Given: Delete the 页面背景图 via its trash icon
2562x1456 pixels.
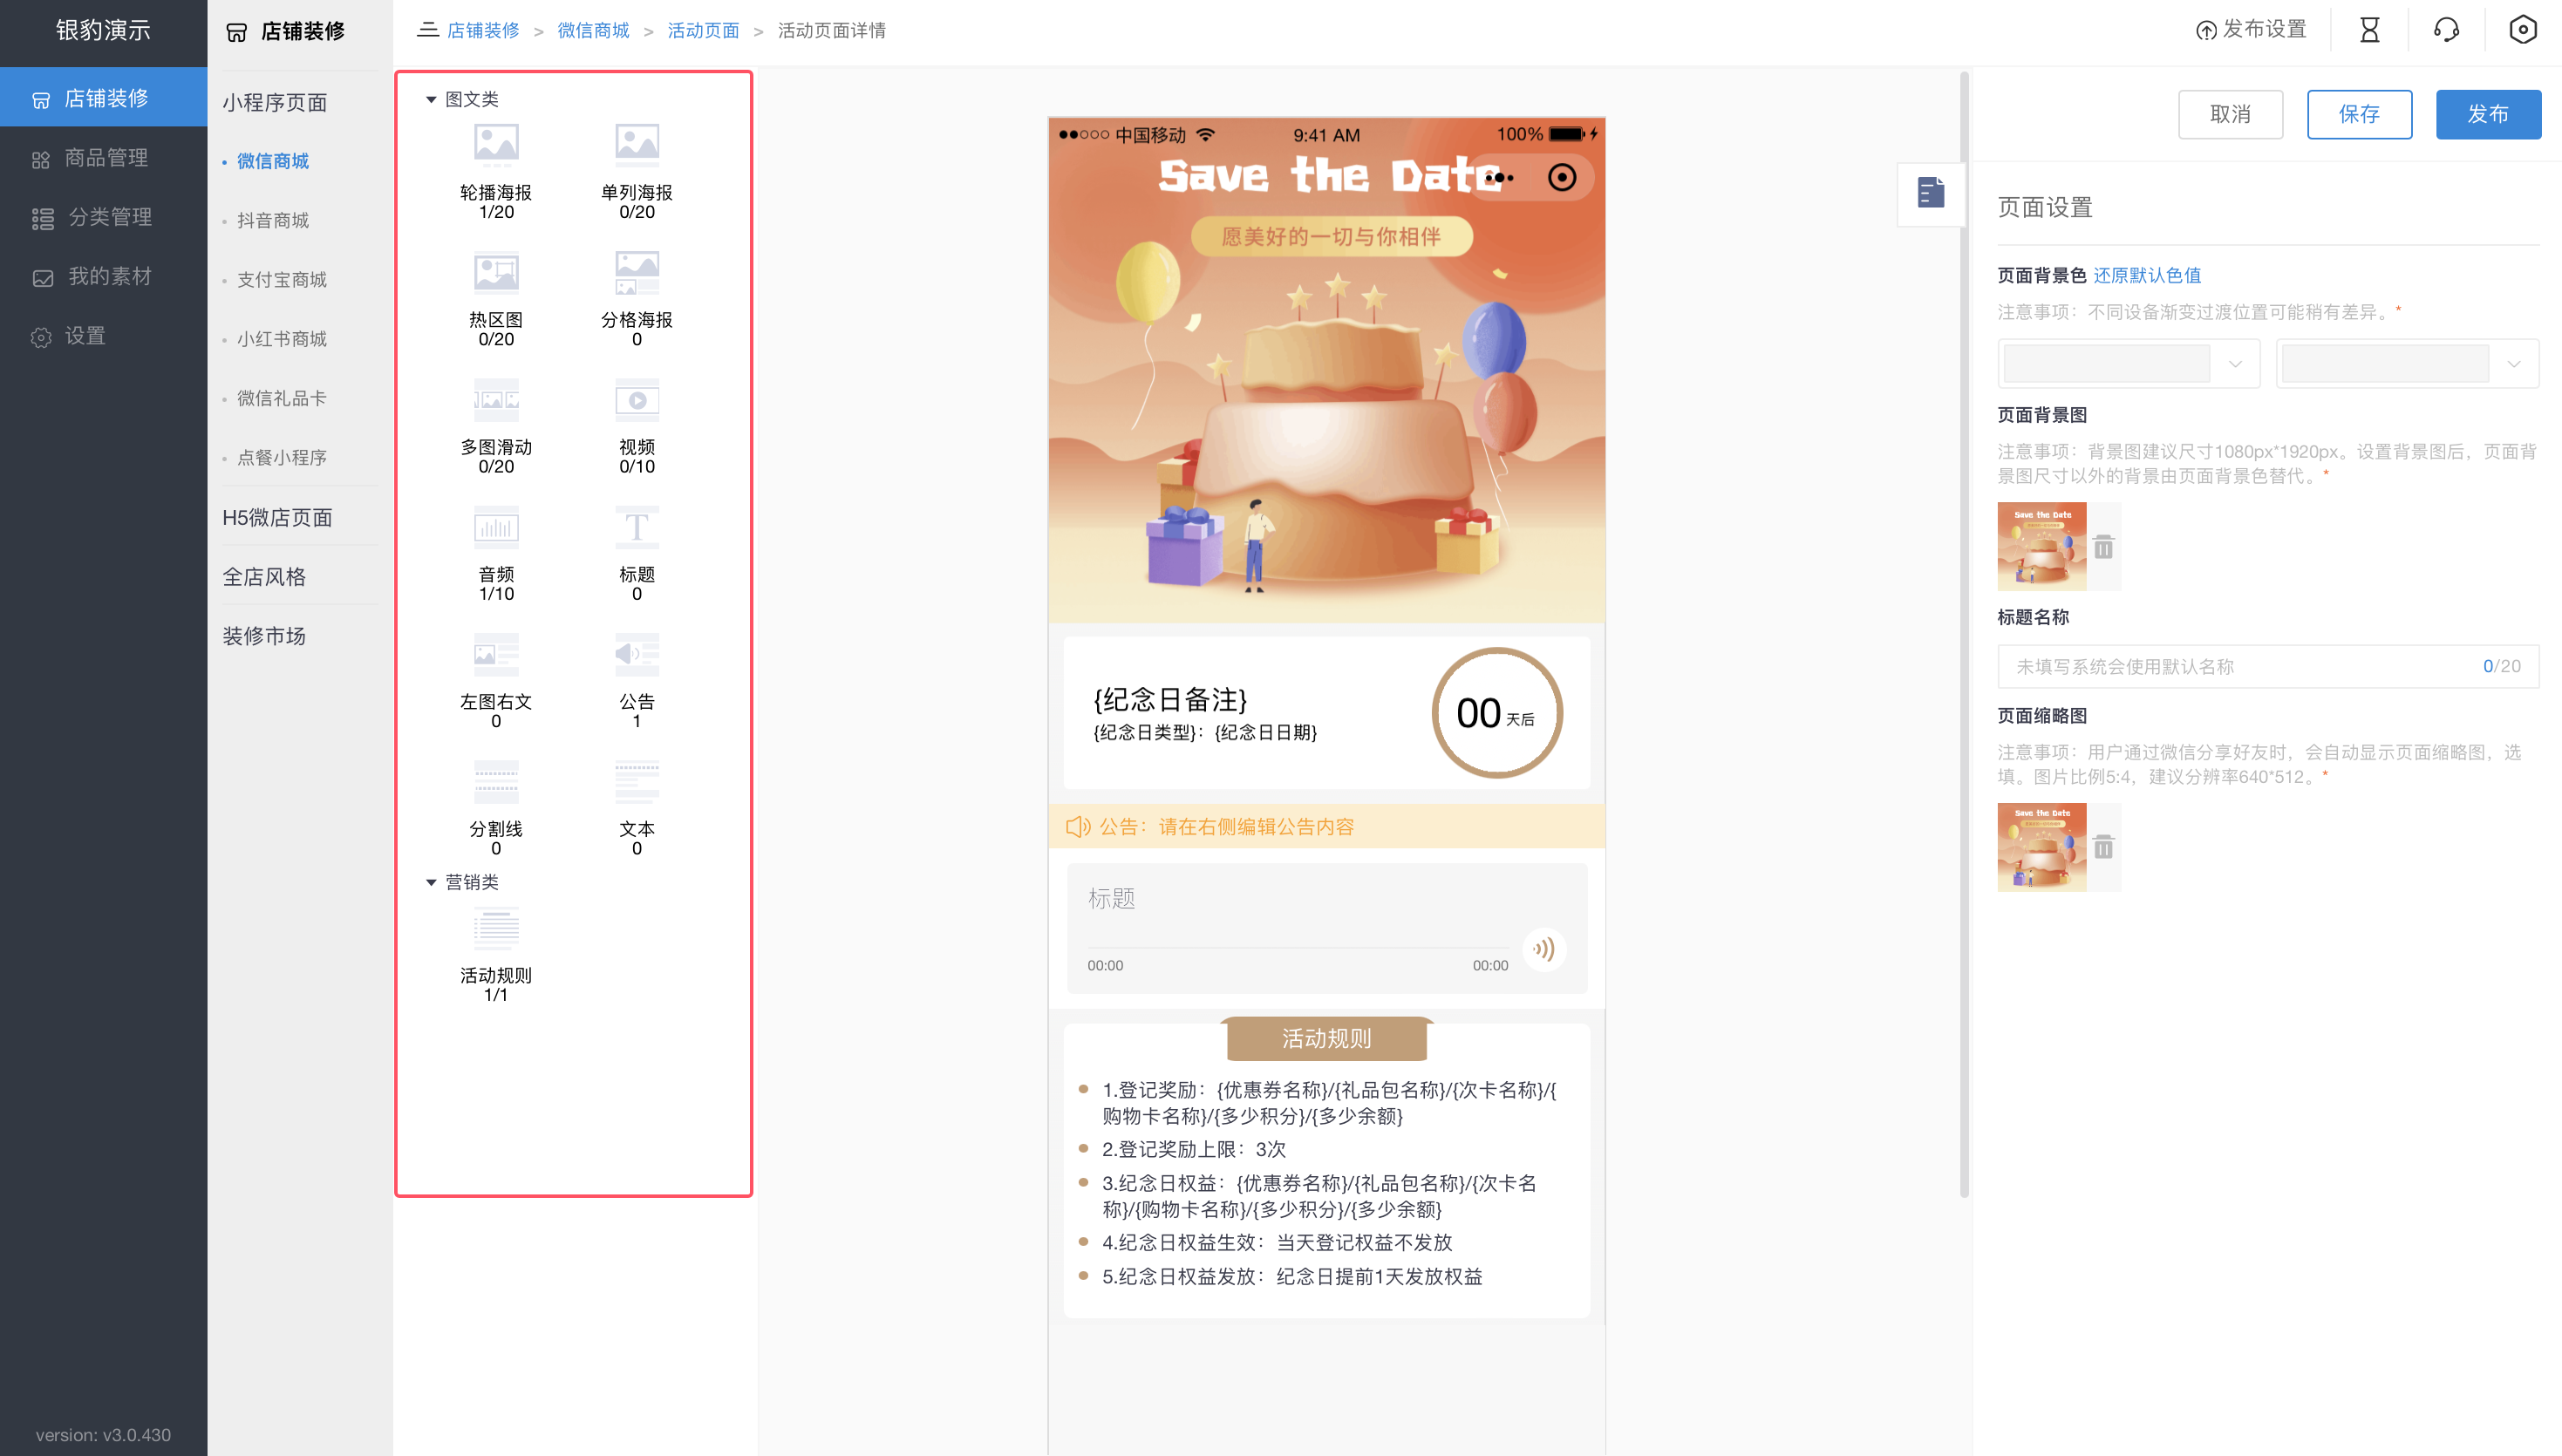Looking at the screenshot, I should pyautogui.click(x=2104, y=547).
